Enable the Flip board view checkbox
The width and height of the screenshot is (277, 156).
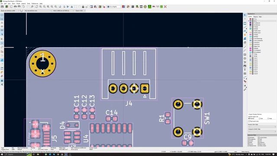[249, 121]
